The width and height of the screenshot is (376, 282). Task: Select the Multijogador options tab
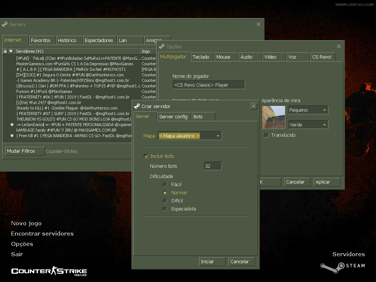pyautogui.click(x=174, y=57)
